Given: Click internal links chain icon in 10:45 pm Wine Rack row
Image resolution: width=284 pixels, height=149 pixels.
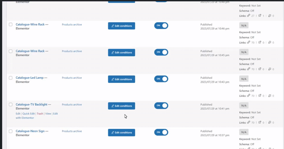Looking at the screenshot, I should tap(249, 69).
